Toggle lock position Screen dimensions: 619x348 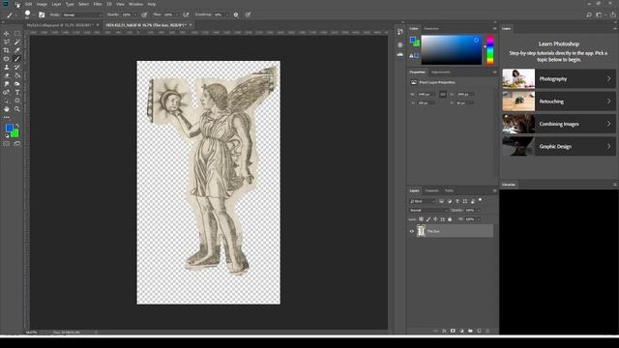coord(435,219)
